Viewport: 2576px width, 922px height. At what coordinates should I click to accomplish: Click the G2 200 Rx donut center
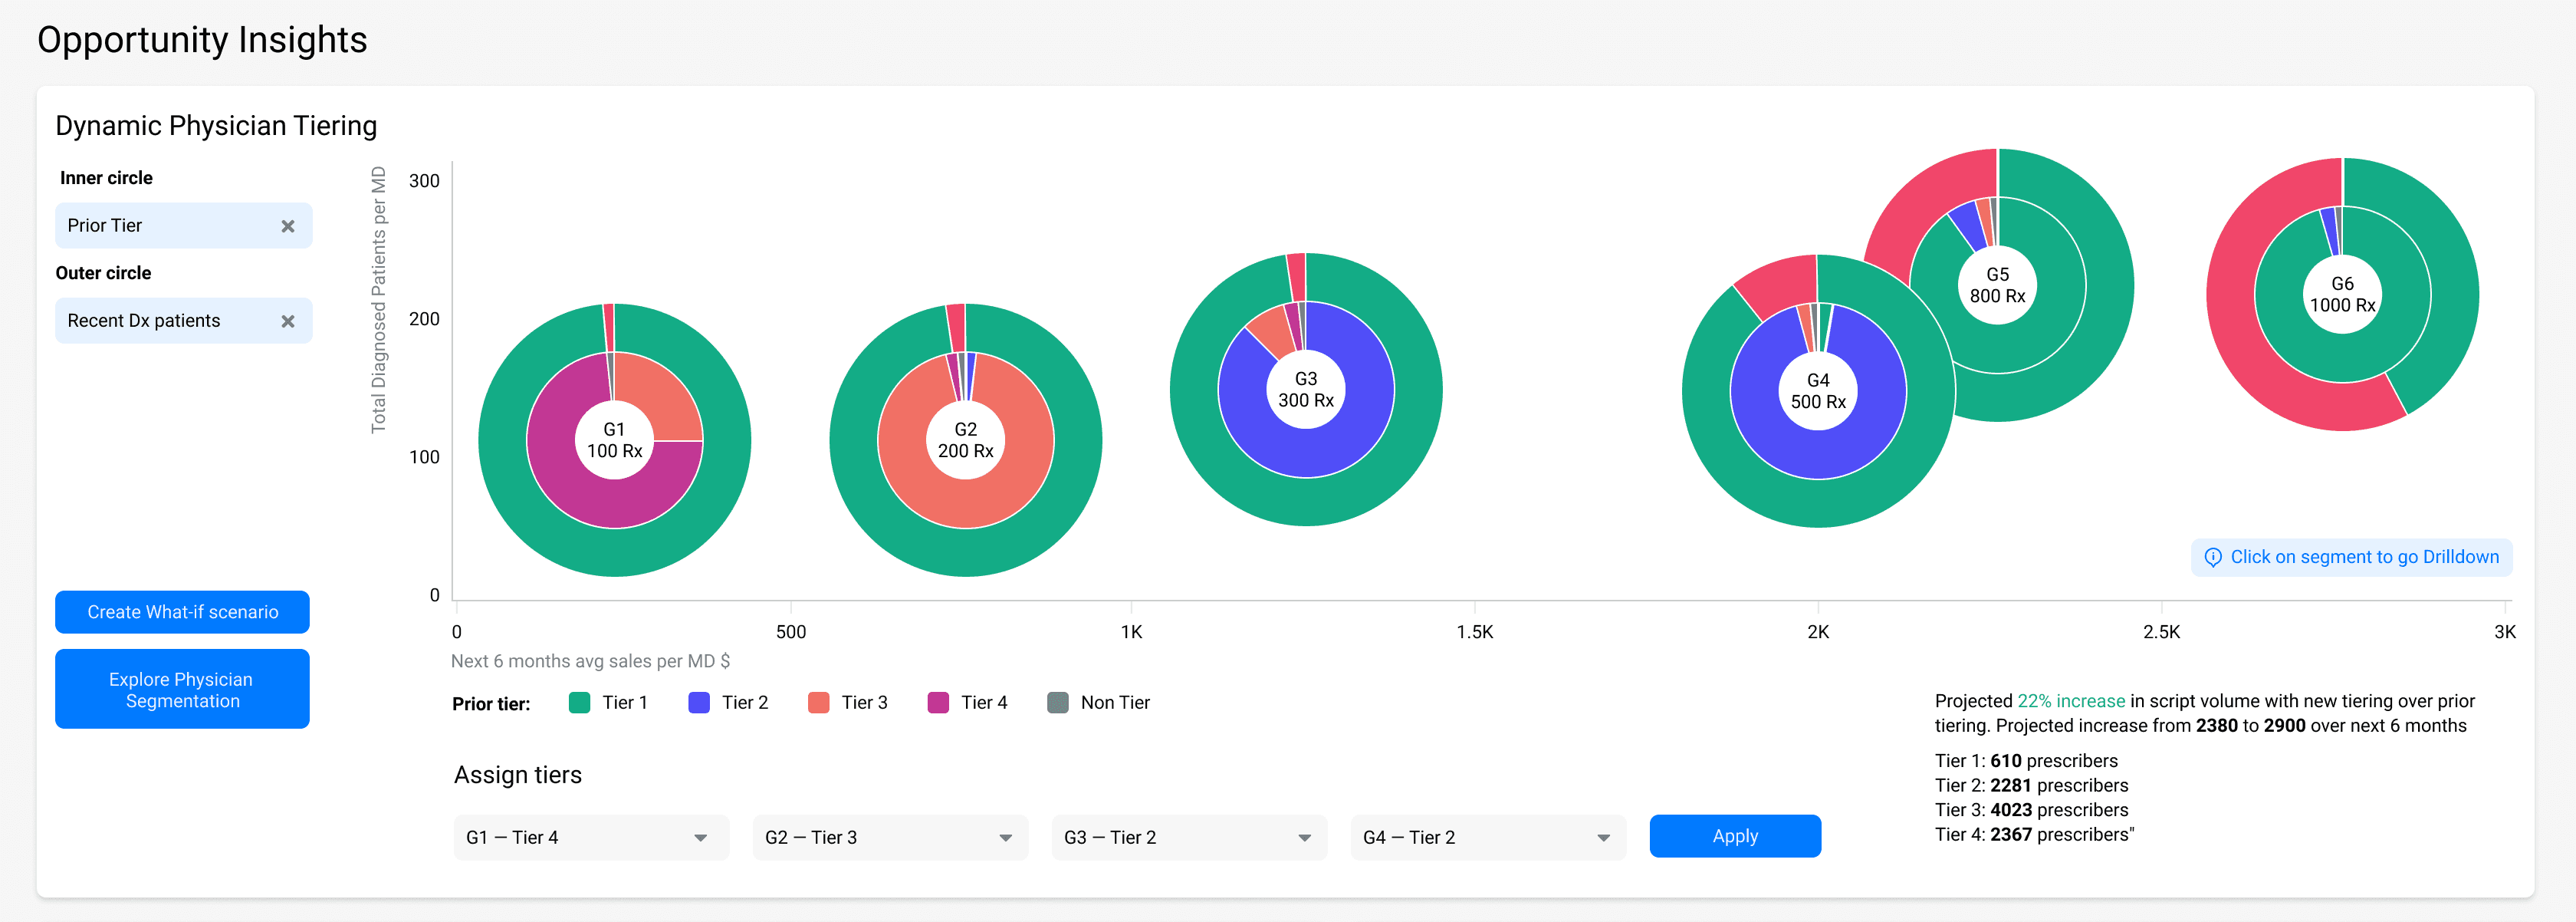(x=965, y=440)
